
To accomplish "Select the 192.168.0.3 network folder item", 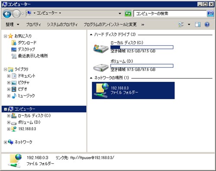I will (x=133, y=90).
